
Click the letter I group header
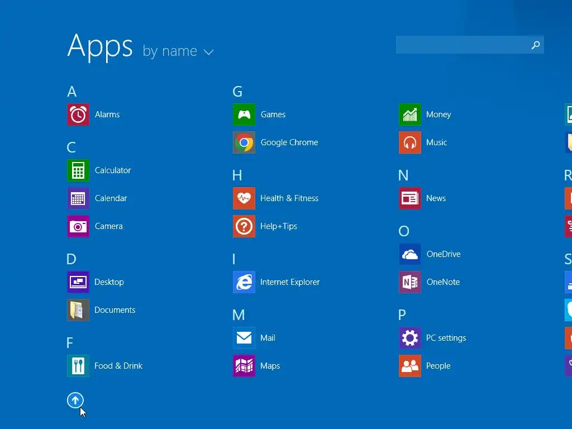tap(234, 259)
